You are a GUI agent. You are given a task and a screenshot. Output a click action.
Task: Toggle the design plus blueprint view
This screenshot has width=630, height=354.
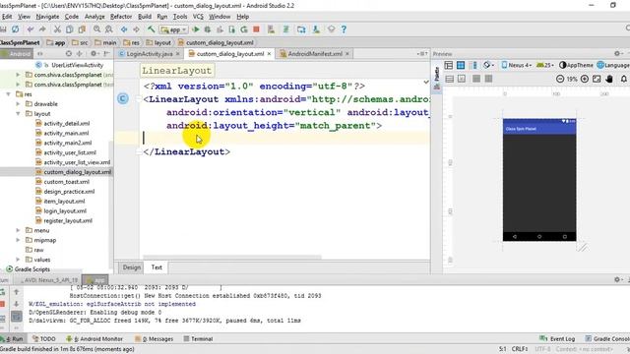point(473,65)
